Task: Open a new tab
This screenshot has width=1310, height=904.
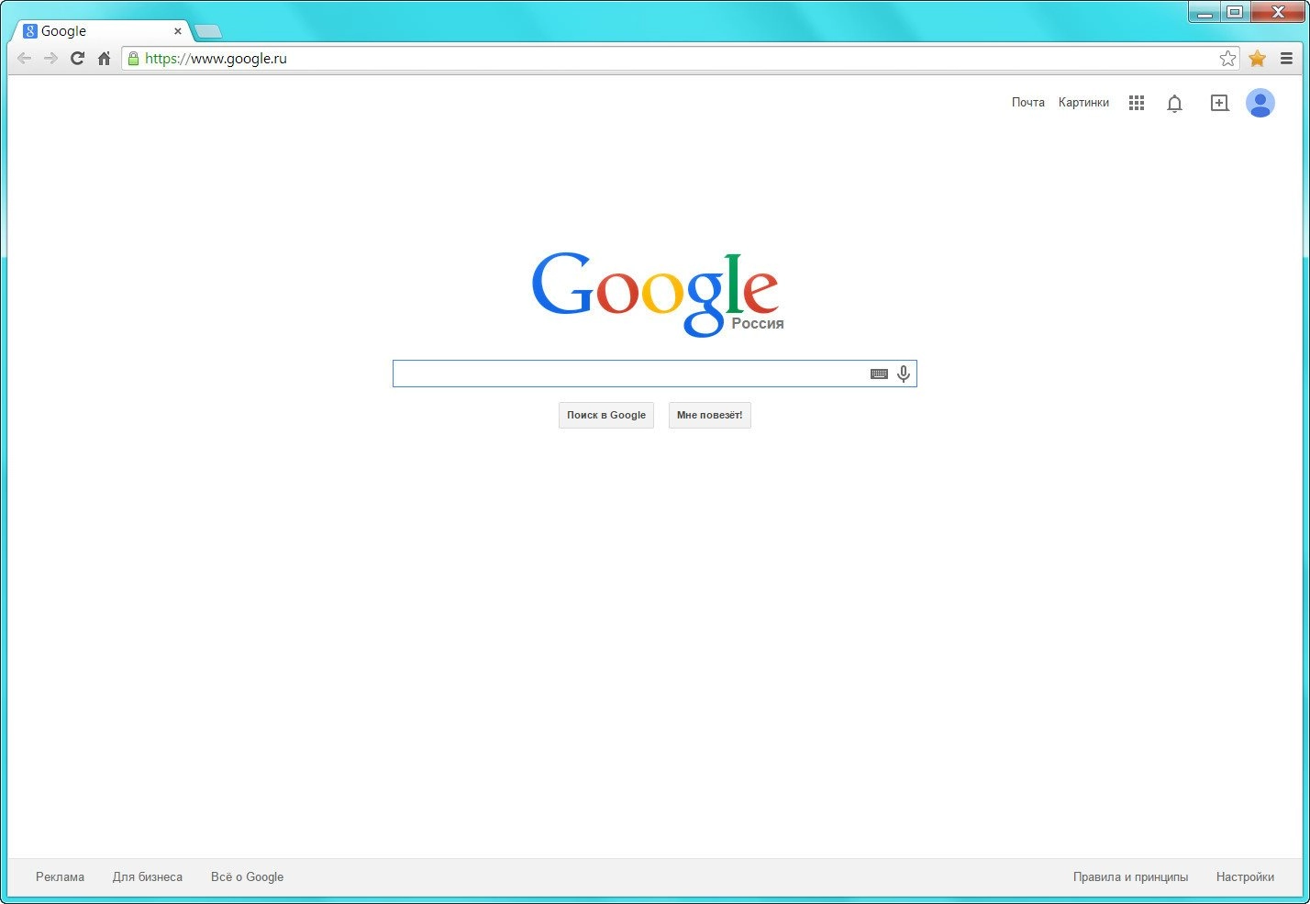Action: pyautogui.click(x=208, y=31)
